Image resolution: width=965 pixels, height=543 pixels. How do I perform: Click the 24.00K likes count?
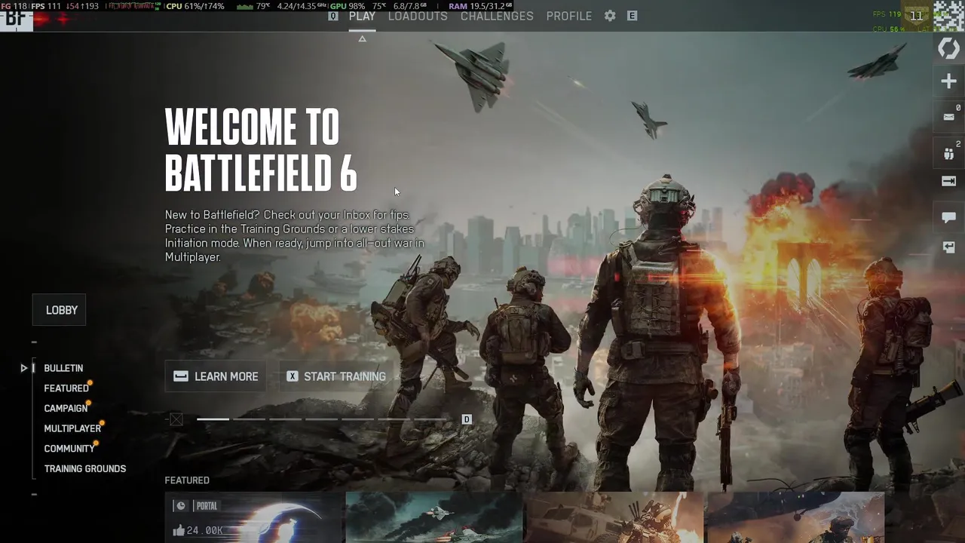(204, 531)
